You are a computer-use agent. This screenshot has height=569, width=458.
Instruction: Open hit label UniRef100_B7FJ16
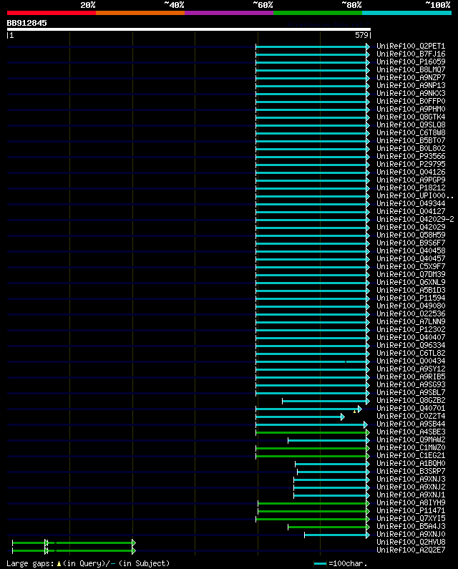point(411,54)
